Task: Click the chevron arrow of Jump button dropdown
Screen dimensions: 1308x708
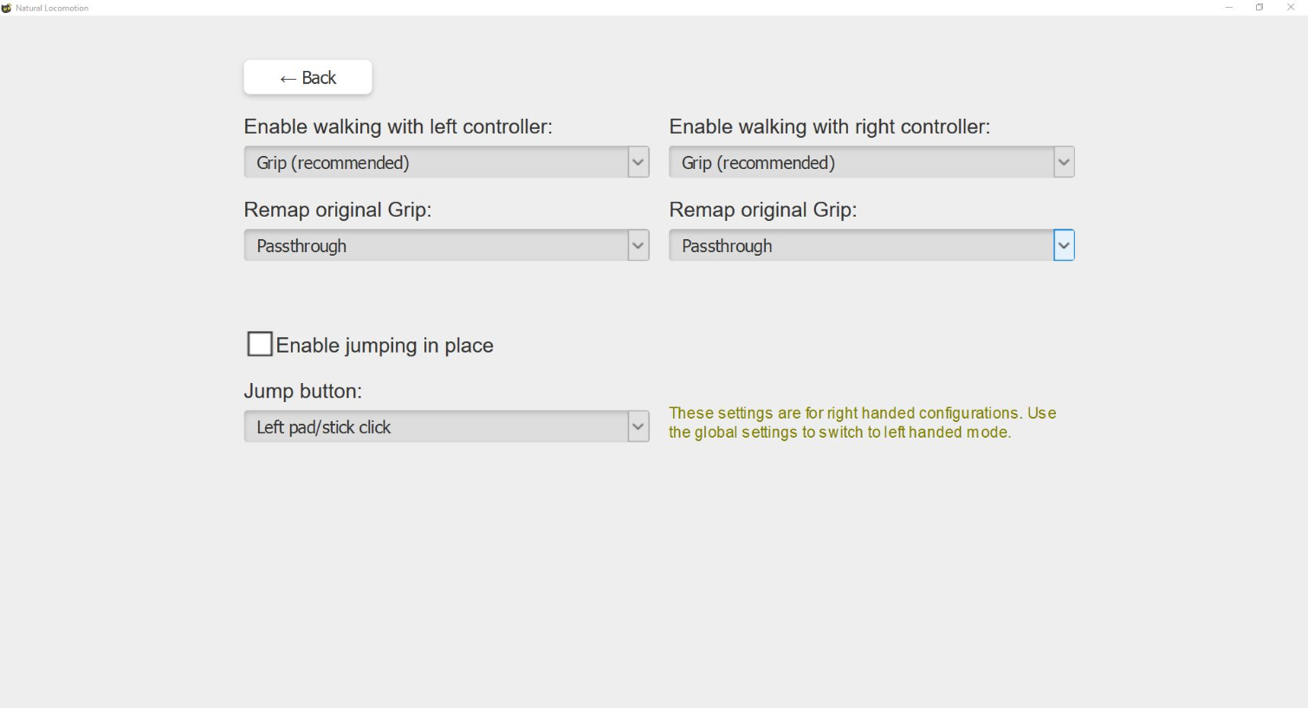Action: coord(638,426)
